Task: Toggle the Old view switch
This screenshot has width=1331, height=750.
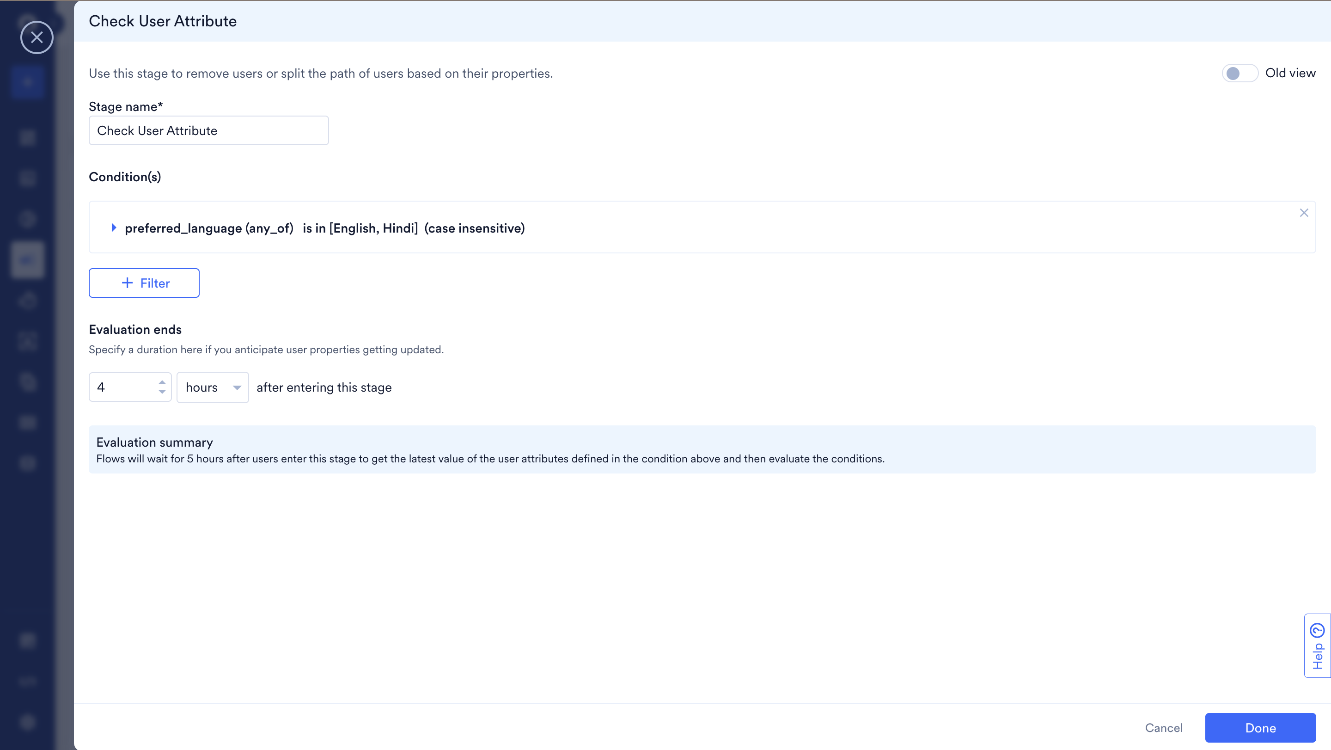Action: click(x=1239, y=73)
